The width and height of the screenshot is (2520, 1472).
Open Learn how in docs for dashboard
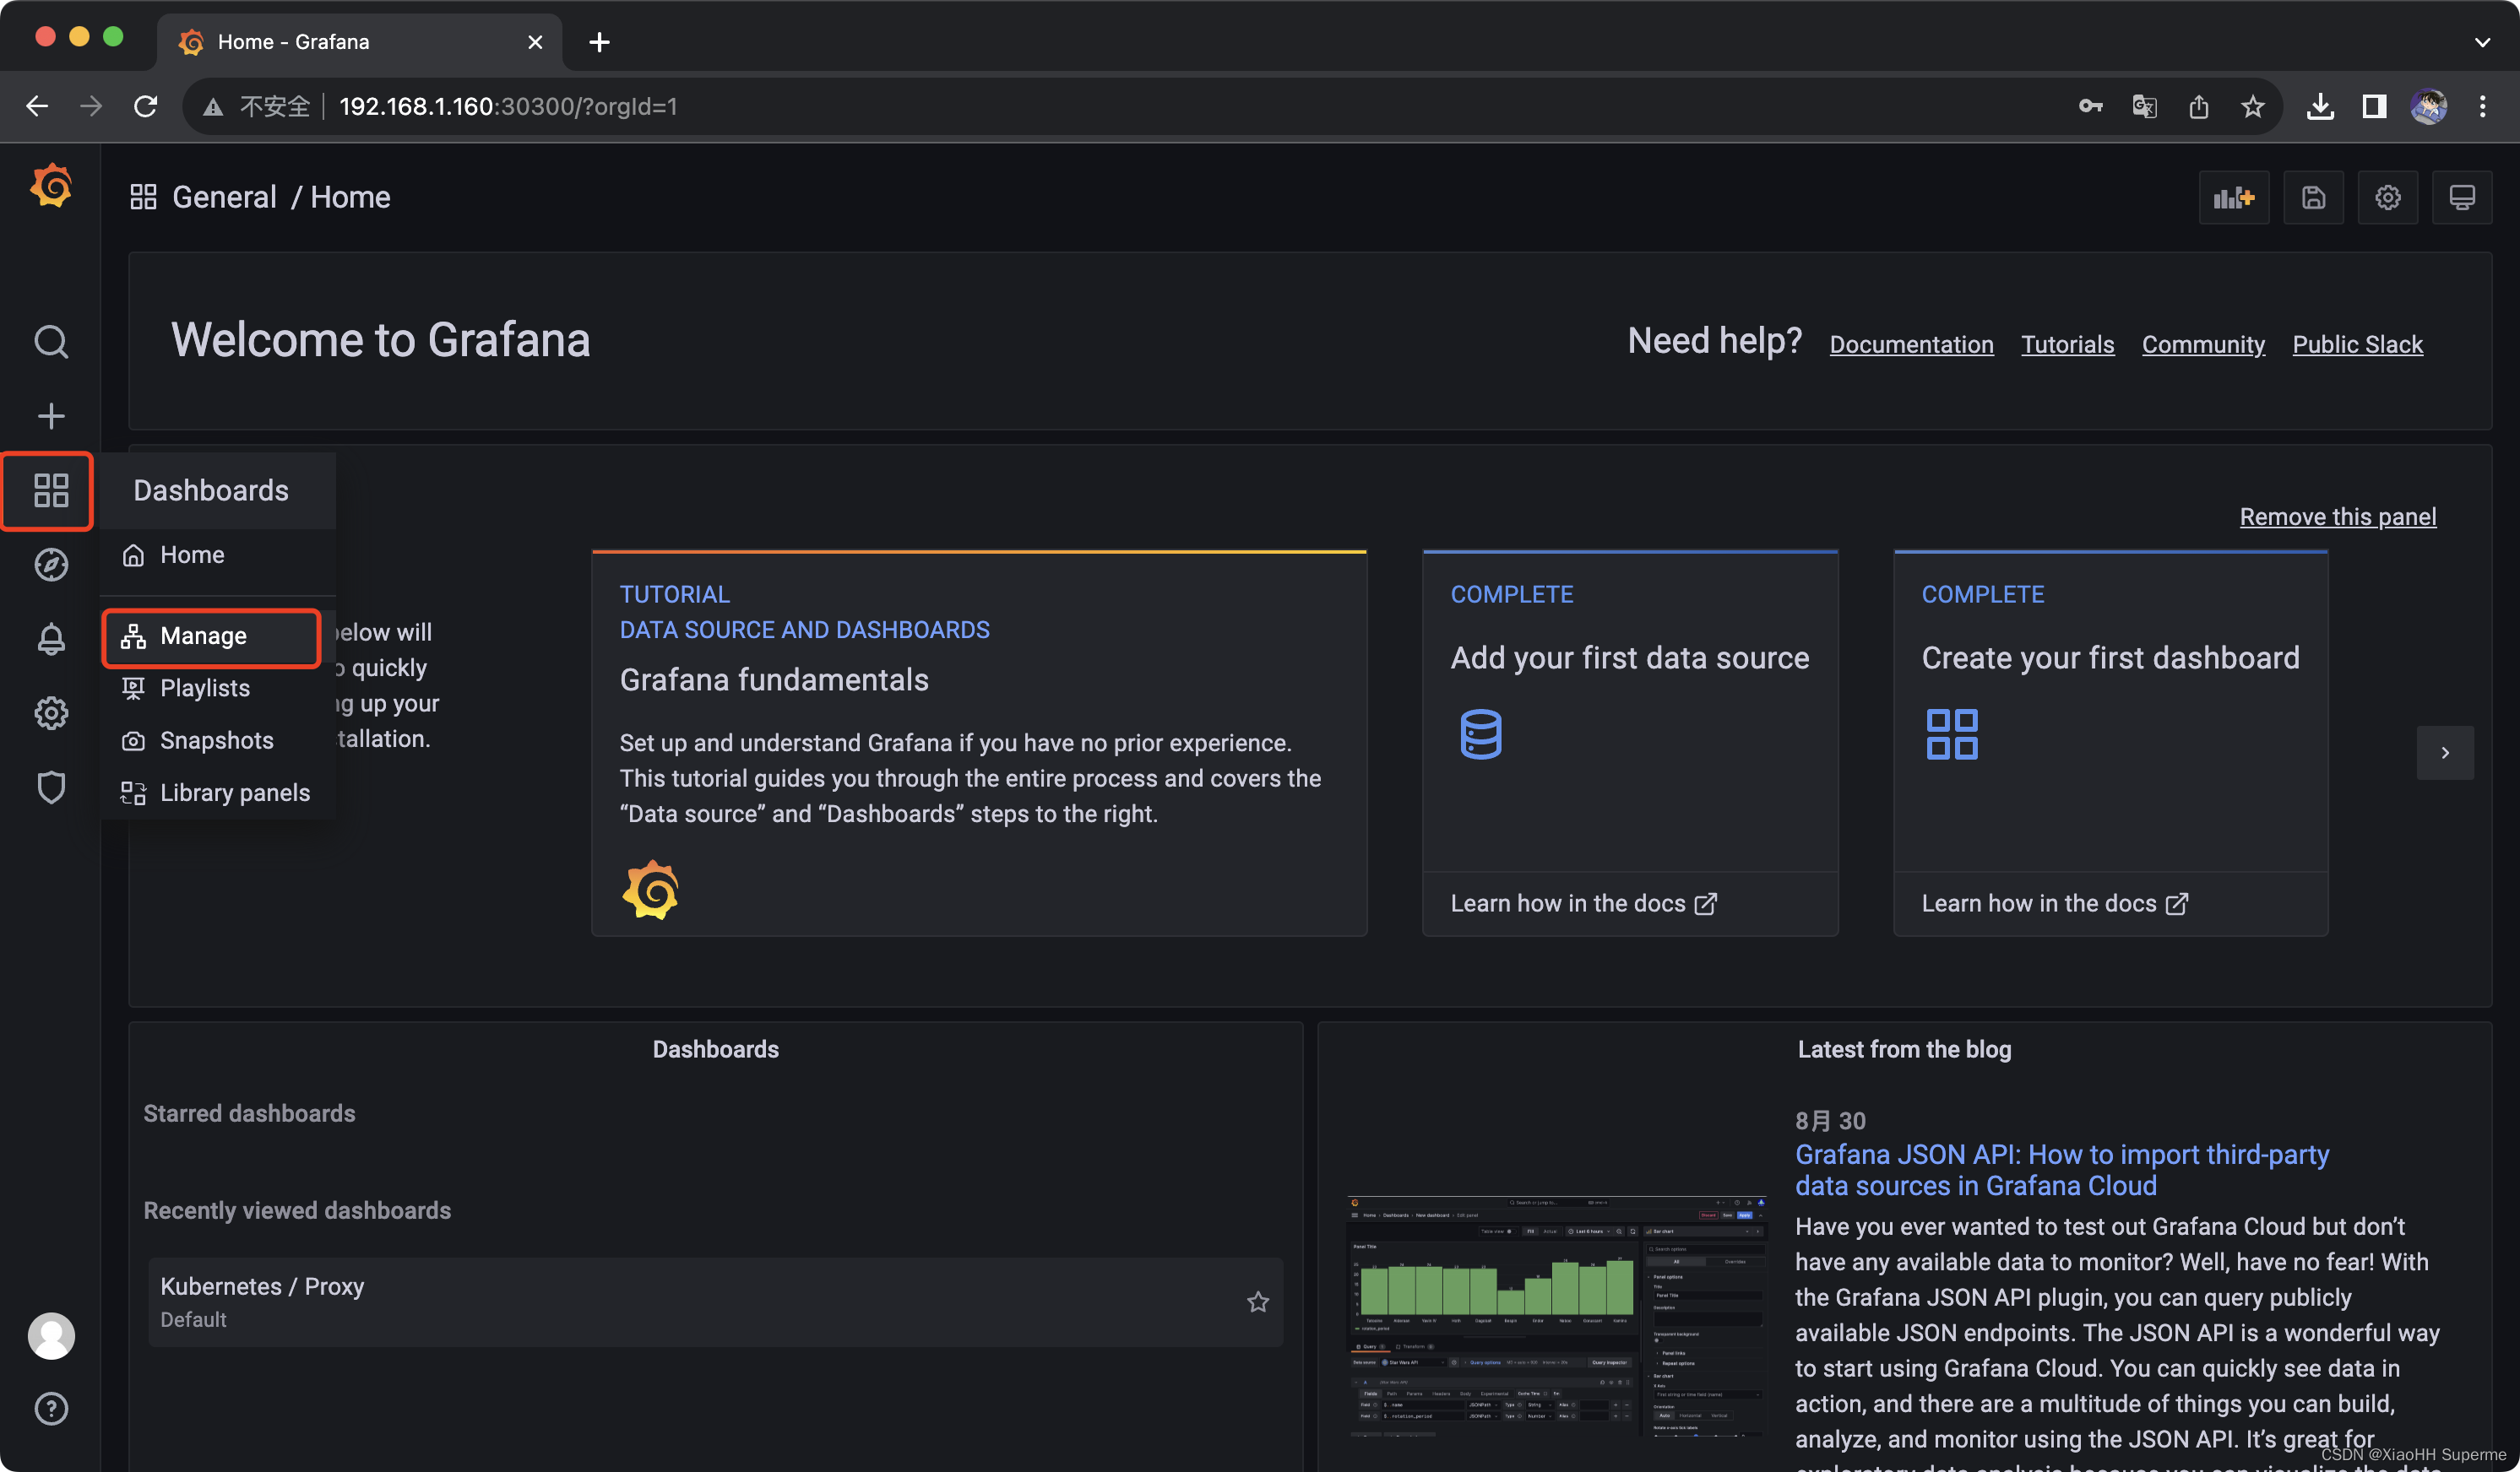[x=2054, y=903]
